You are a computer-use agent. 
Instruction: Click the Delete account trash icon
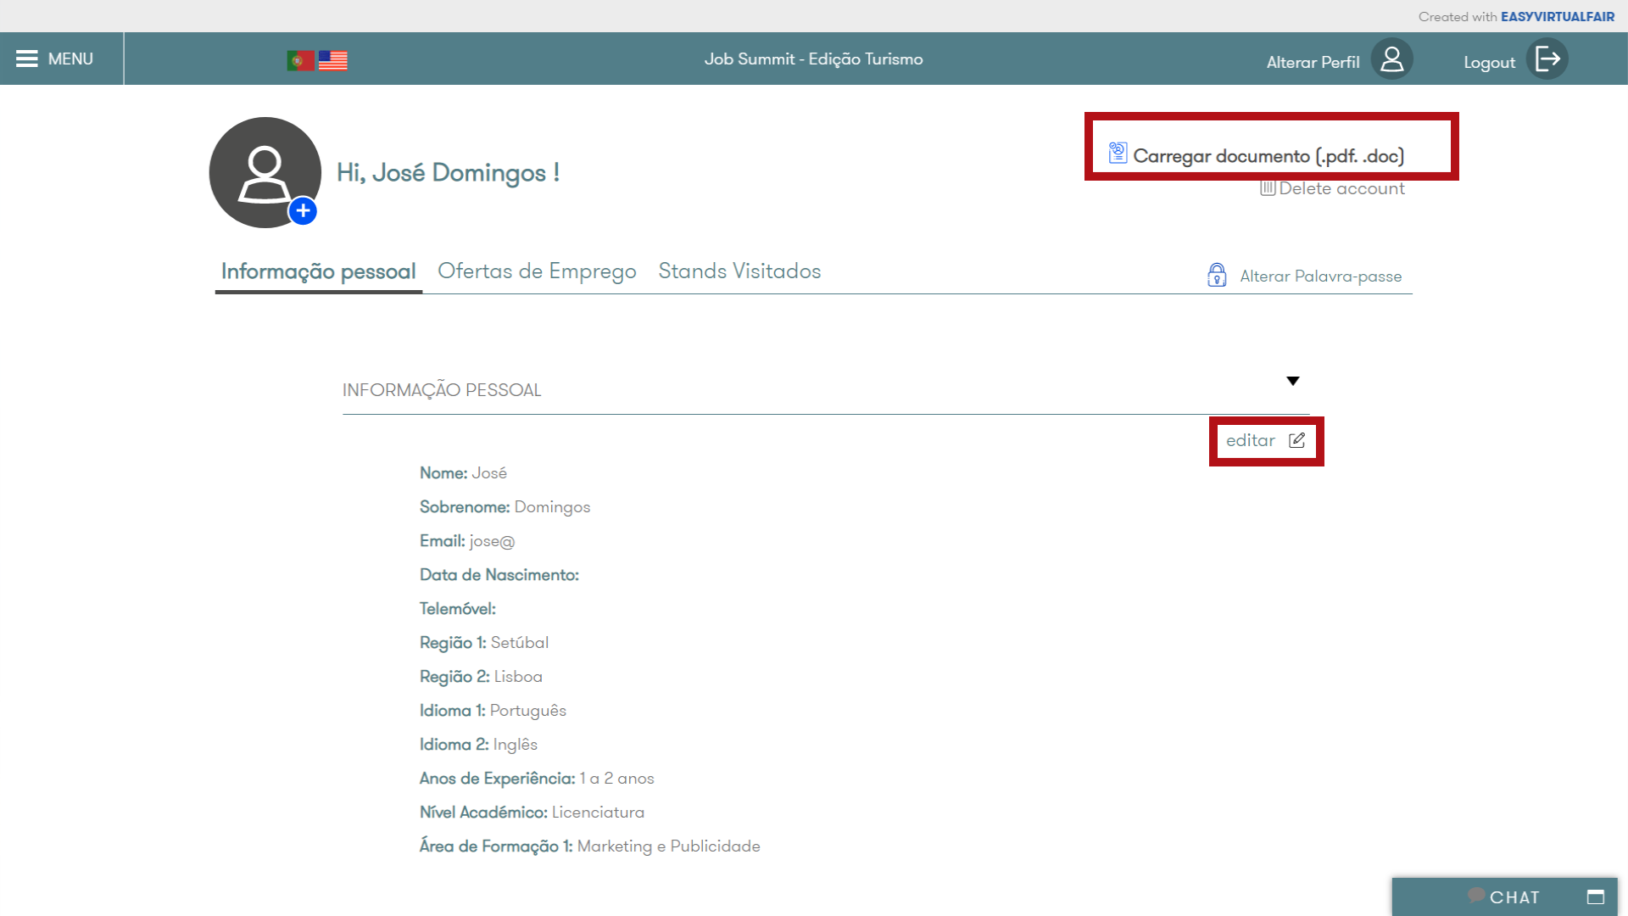(x=1268, y=188)
